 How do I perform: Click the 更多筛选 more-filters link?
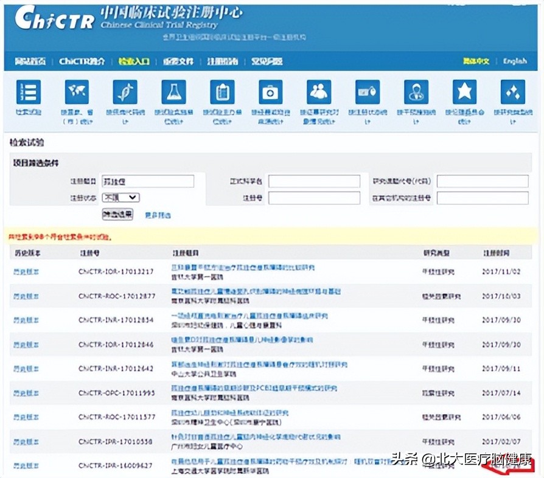point(158,215)
